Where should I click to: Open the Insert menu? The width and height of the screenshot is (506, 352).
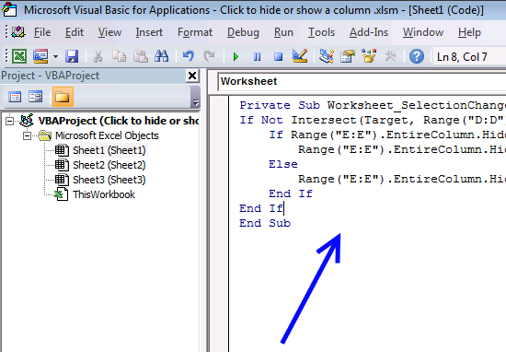(x=149, y=32)
